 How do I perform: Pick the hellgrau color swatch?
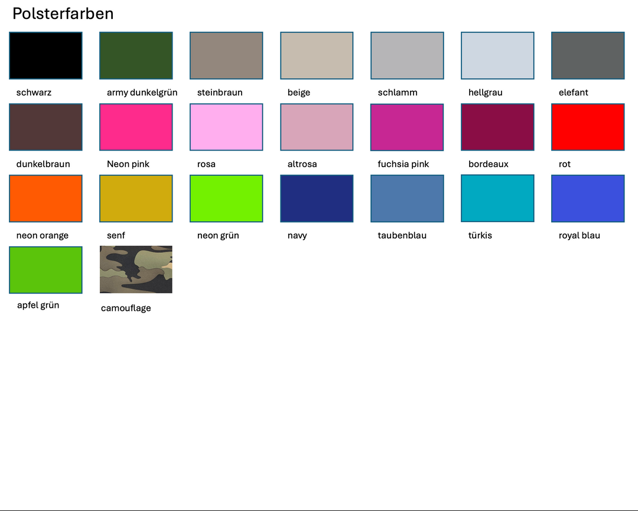point(497,56)
